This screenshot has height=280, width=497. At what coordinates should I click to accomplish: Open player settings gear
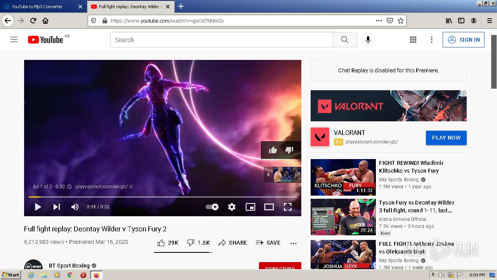tap(232, 207)
